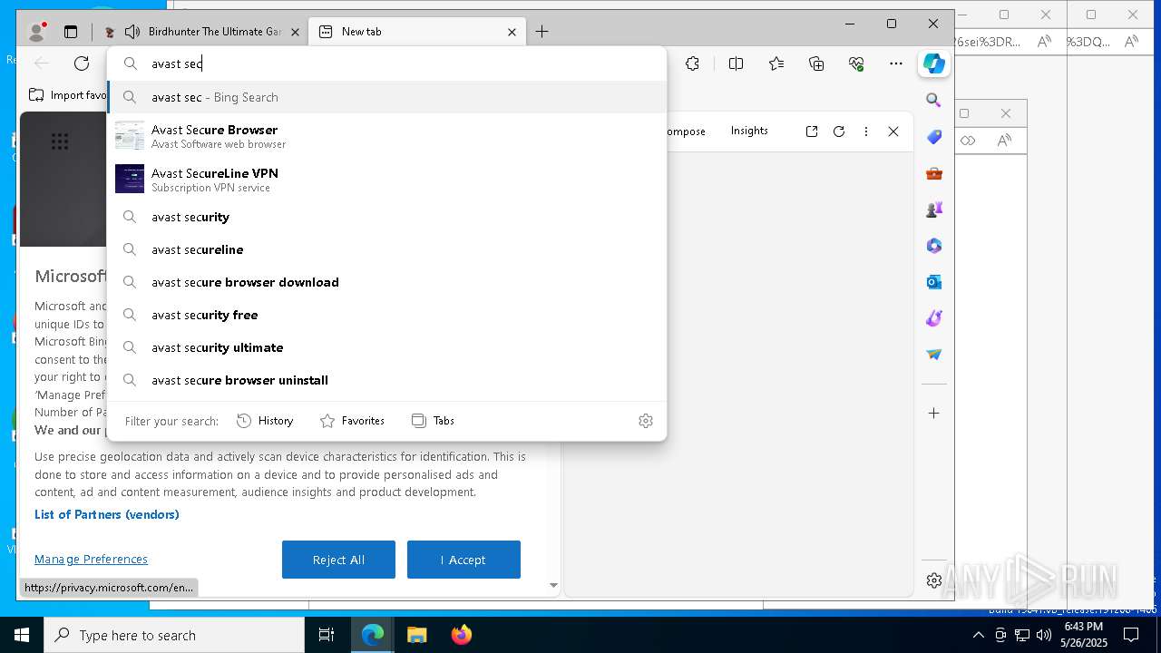
Task: Open sidebar Search icon
Action: pos(933,101)
